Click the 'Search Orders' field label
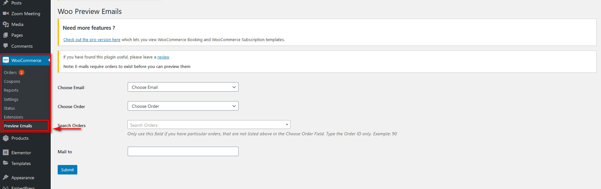 point(72,125)
